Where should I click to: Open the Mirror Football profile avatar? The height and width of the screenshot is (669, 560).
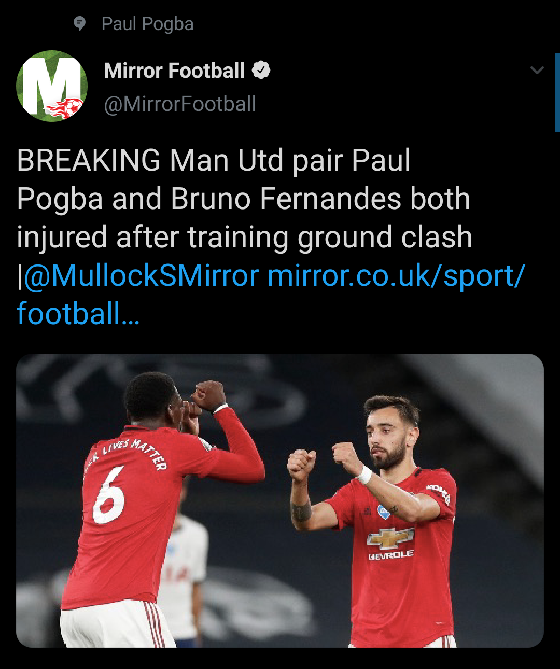pos(52,86)
